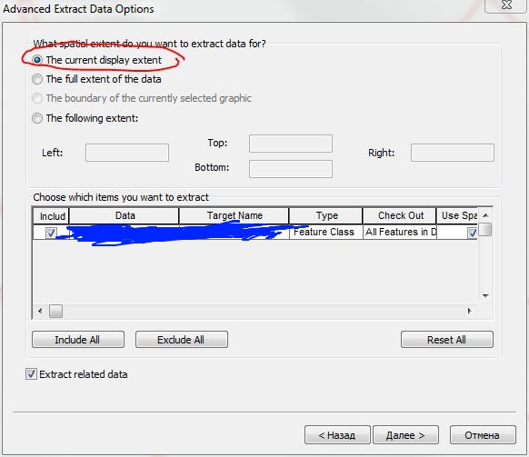Select 'The following extent' radio option
Viewport: 529px width, 457px height.
(36, 118)
